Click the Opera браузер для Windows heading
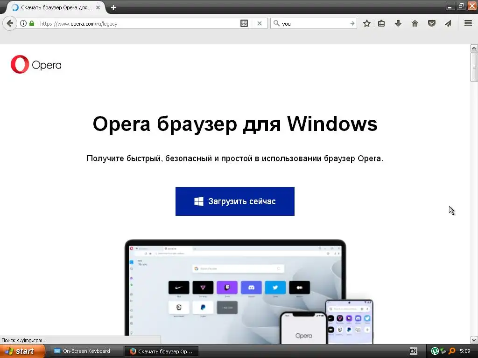This screenshot has height=358, width=478. 235,124
